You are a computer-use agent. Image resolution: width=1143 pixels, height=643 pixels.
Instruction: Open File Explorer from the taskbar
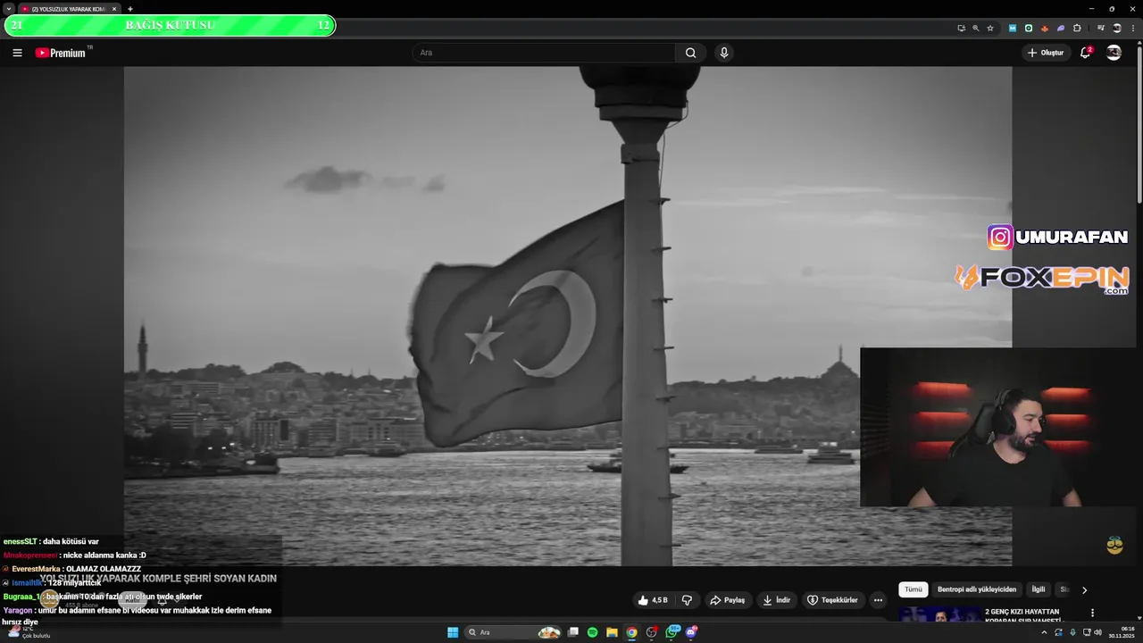[x=612, y=632]
